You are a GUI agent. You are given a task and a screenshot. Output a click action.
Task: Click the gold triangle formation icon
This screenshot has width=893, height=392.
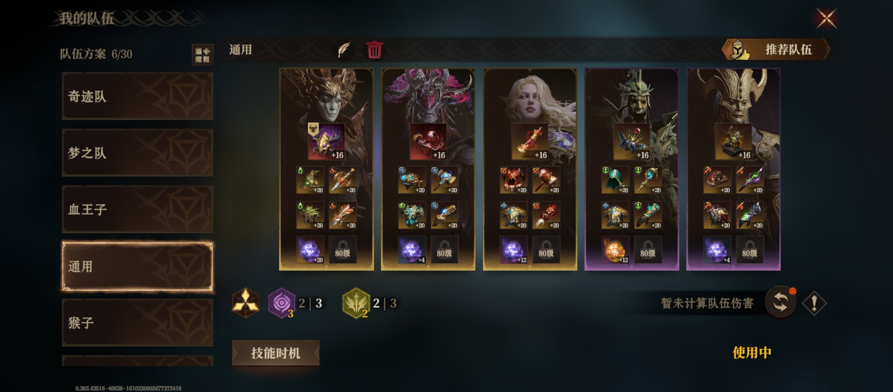coord(246,303)
